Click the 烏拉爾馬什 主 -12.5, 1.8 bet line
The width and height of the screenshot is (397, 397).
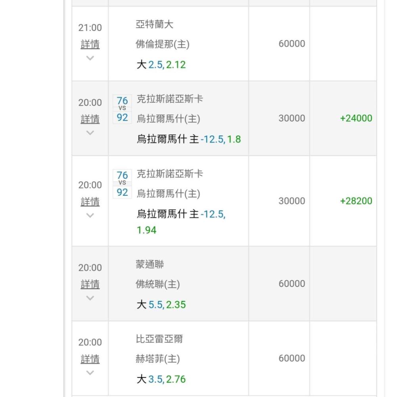pos(189,139)
